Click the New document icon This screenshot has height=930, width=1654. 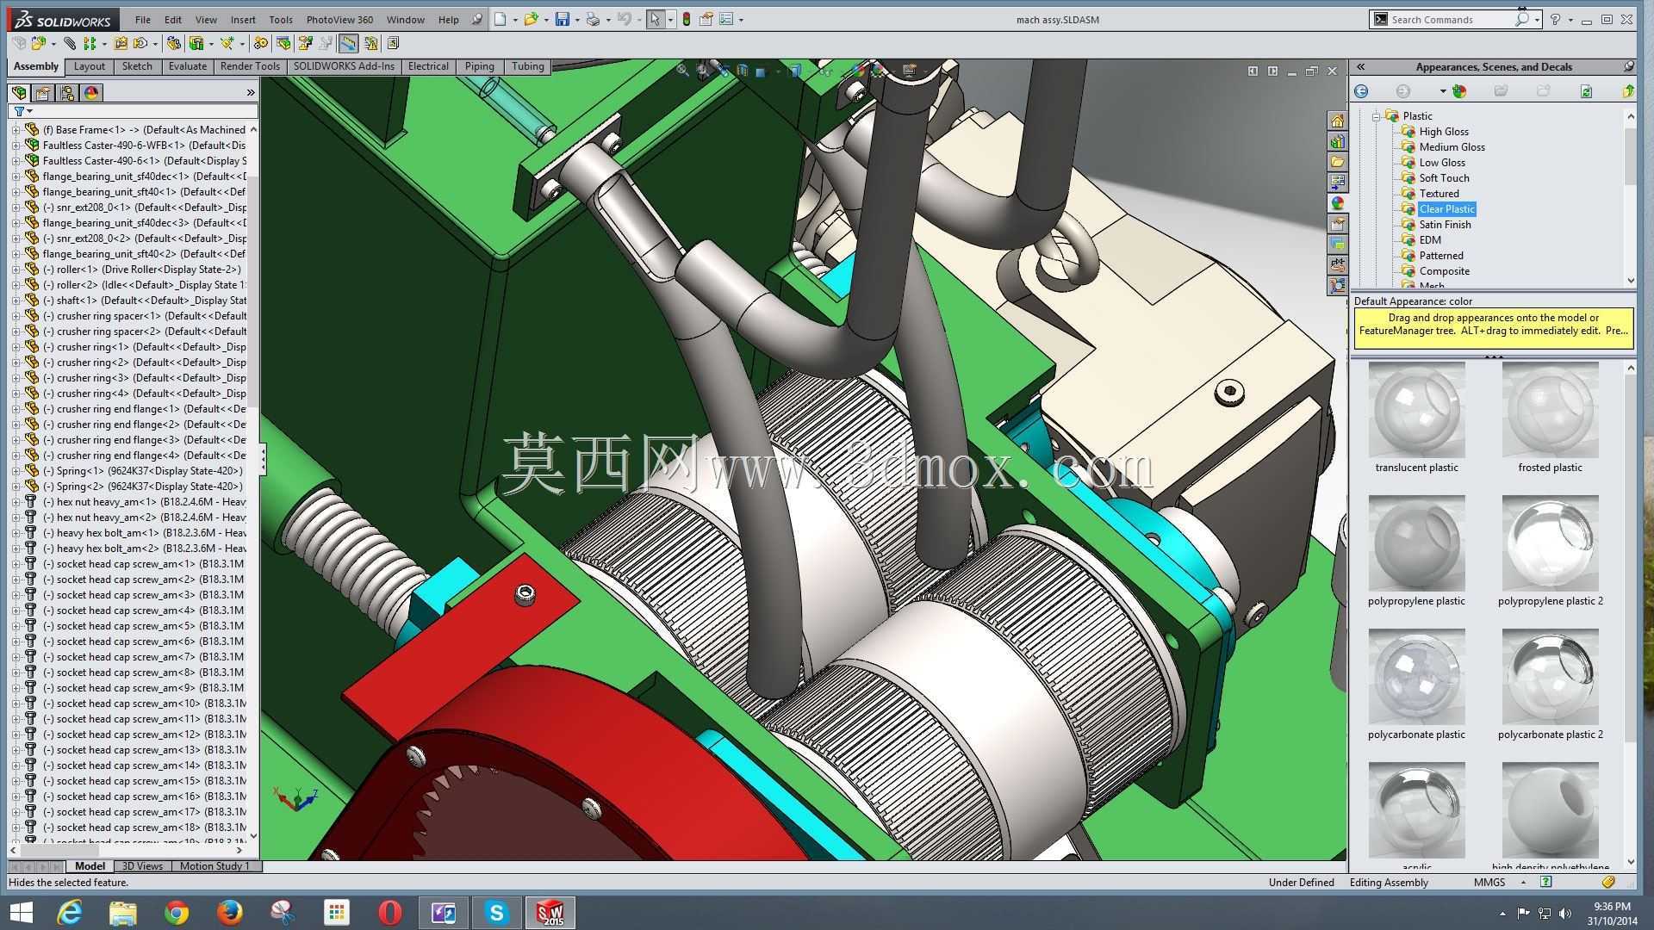coord(501,19)
